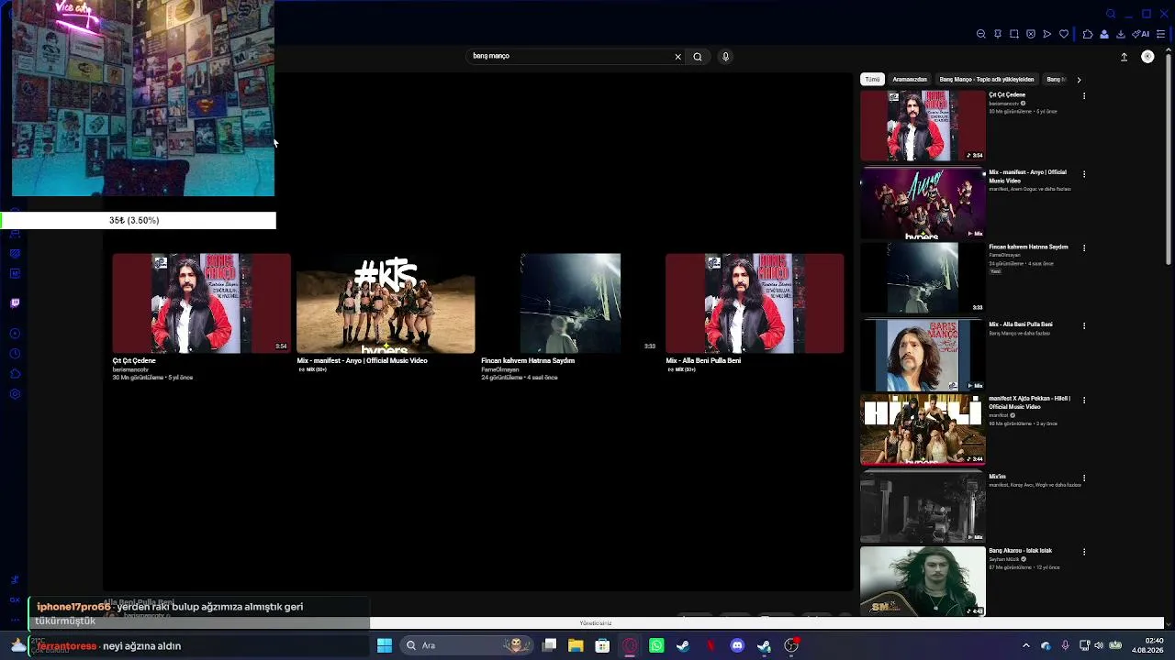Click end-screen title 'Mix - Alla Beni Pulla Beni'
1175x660 pixels.
click(x=703, y=361)
